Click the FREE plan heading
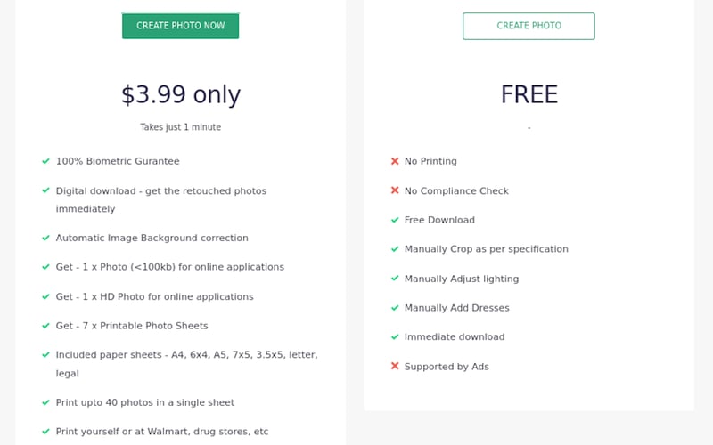Image resolution: width=713 pixels, height=445 pixels. [x=529, y=94]
